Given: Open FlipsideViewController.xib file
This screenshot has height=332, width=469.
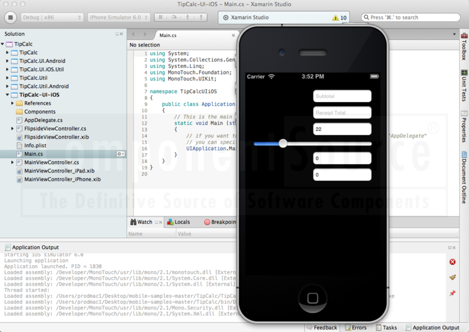Looking at the screenshot, I should pos(56,137).
